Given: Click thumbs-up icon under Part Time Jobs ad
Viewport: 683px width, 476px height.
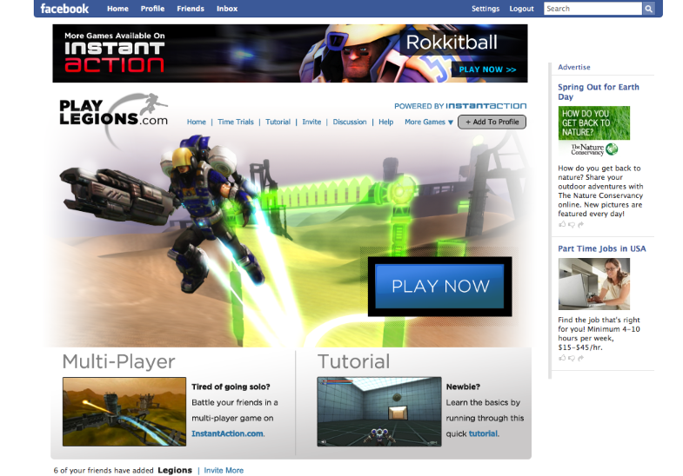Looking at the screenshot, I should (562, 358).
